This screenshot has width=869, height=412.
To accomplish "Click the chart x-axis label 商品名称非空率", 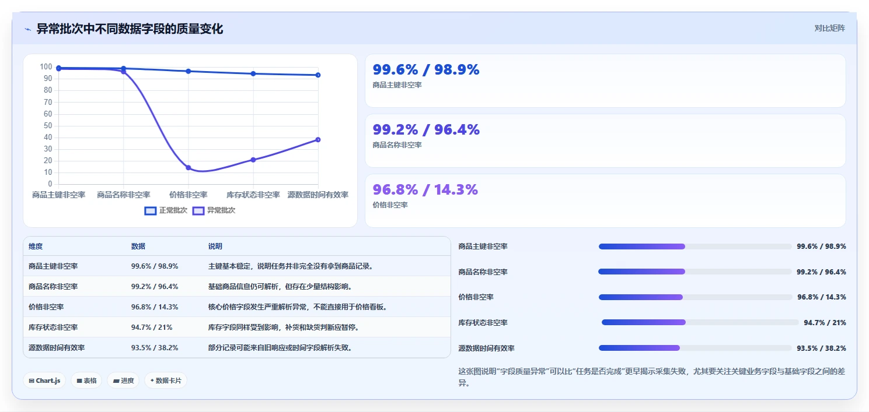I will pyautogui.click(x=124, y=195).
